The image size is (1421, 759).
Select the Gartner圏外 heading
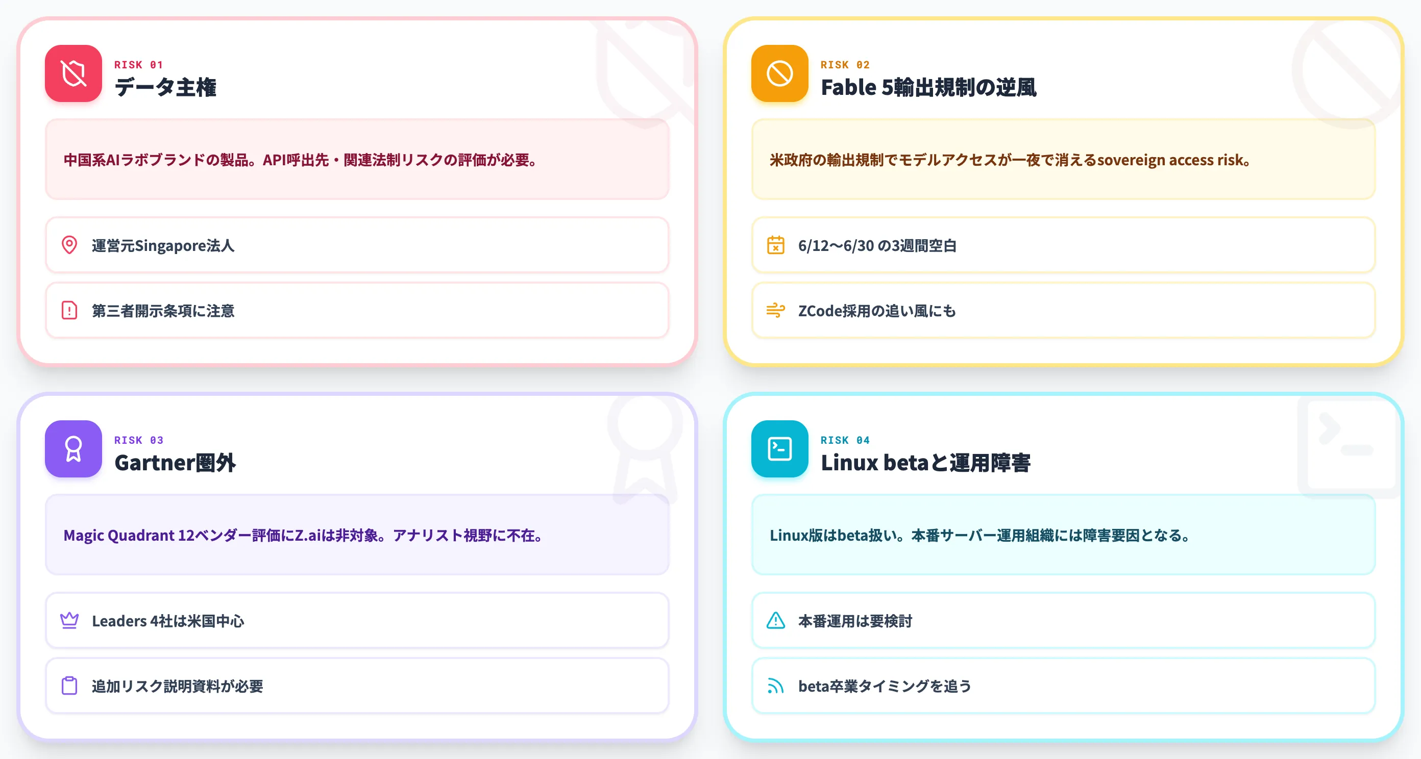[176, 463]
